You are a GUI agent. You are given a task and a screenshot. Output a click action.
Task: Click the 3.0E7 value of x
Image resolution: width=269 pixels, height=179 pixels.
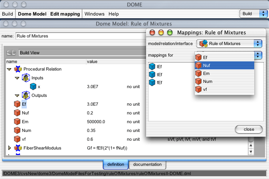pyautogui.click(x=93, y=87)
